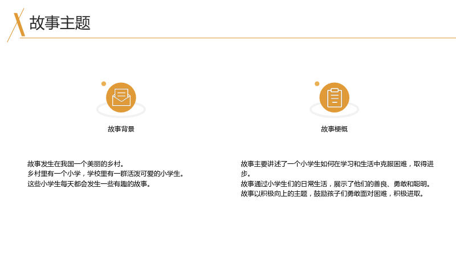Click the line beginning 故事通过小学生们的日常生活
Screen dimensions: 456x257
pyautogui.click(x=336, y=184)
